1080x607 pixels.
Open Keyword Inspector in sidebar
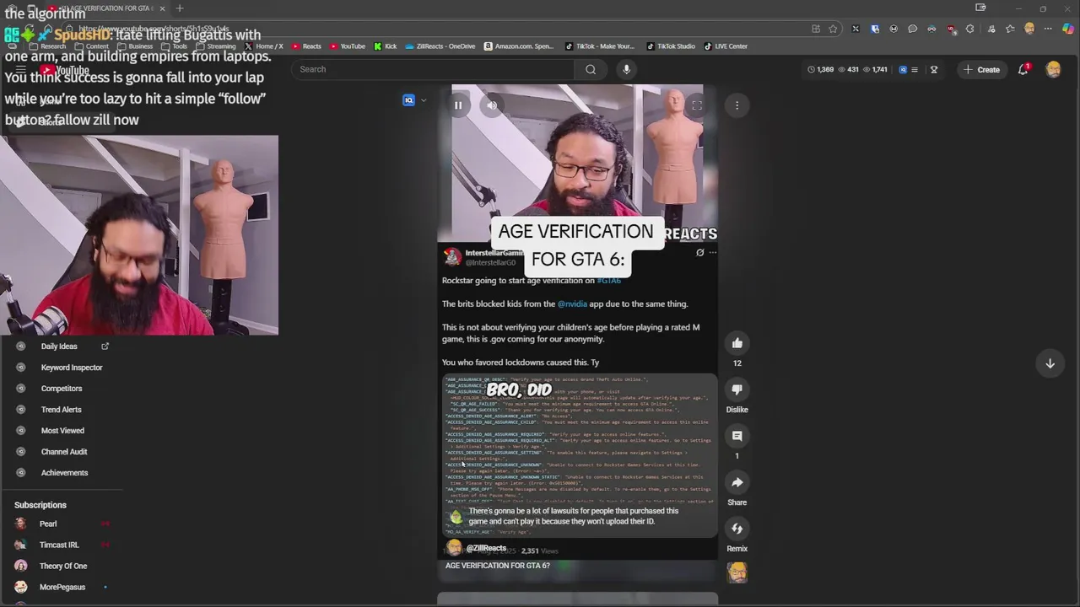[72, 368]
